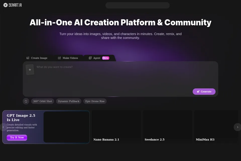Switch to the Create Image tab
The width and height of the screenshot is (241, 161).
tap(37, 58)
